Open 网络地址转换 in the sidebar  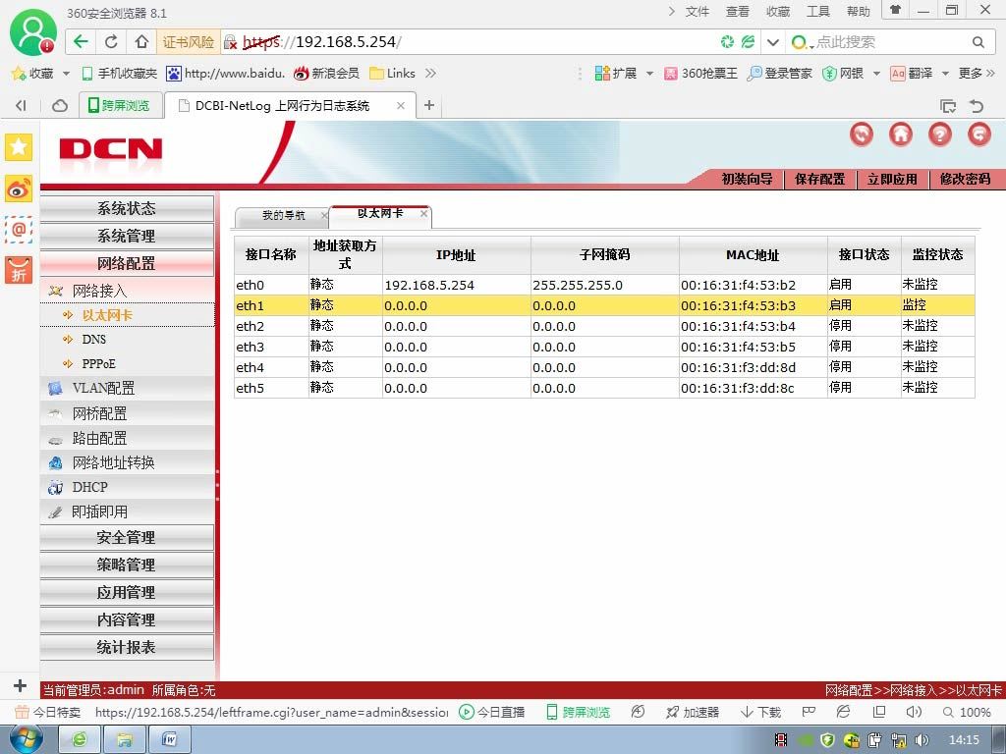(x=114, y=462)
